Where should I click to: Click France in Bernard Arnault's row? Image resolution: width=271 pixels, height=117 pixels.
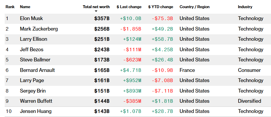click(187, 70)
